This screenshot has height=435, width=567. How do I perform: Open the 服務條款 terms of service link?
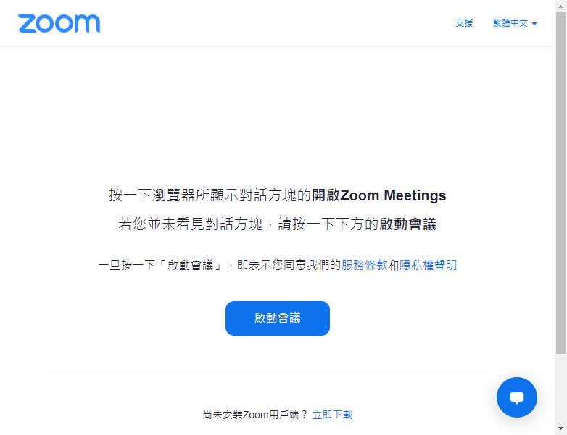point(364,265)
